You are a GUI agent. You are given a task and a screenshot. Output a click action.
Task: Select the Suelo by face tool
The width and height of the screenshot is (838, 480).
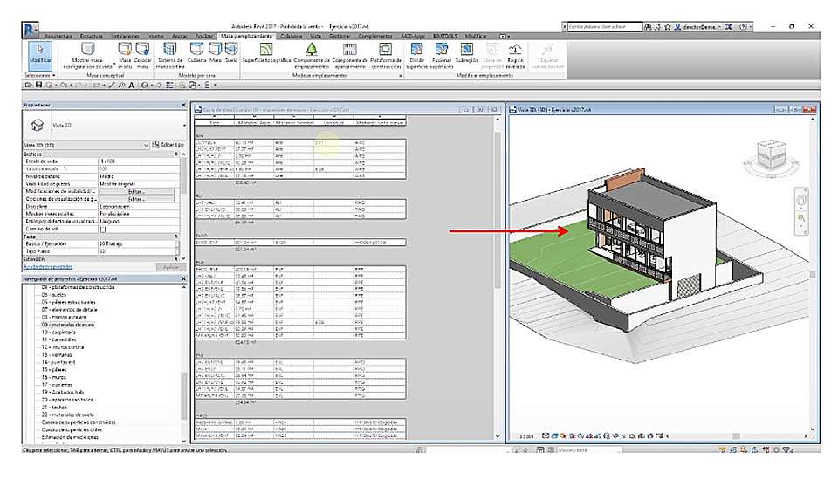(x=230, y=53)
